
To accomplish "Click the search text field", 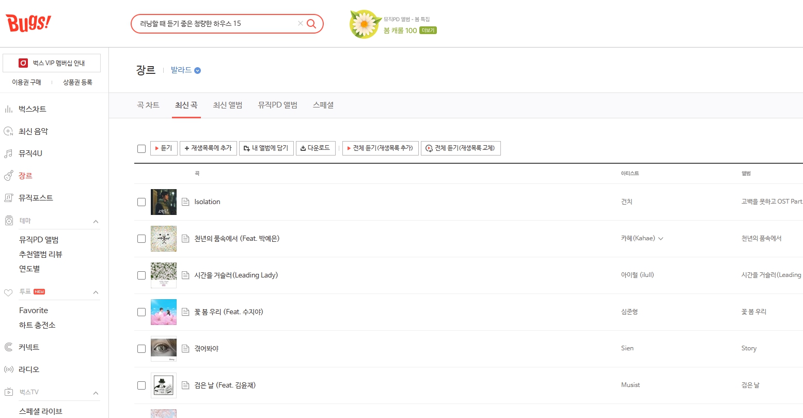I will 217,23.
